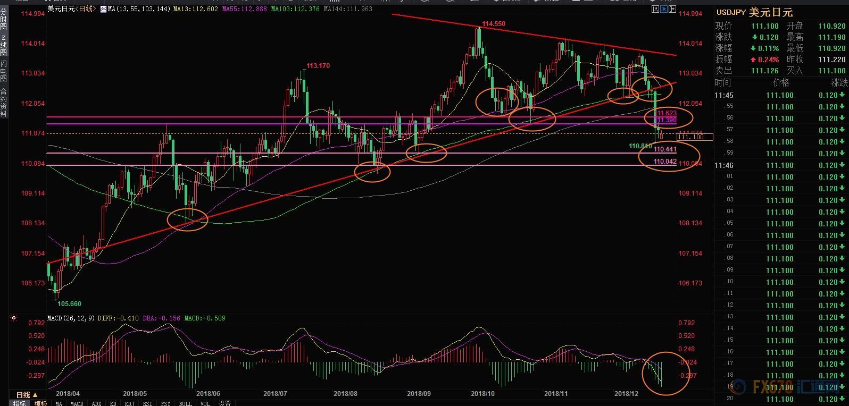Show the VOL volume indicator
Image resolution: width=849 pixels, height=406 pixels.
(205, 403)
